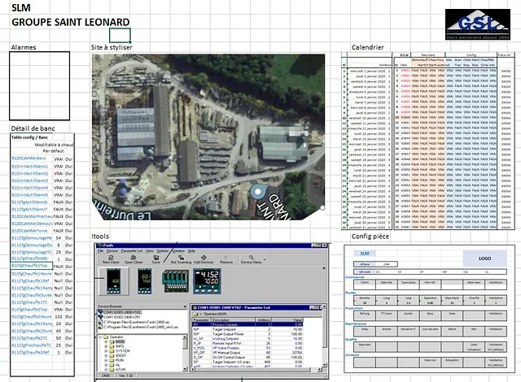Click the New Clone icon in iTools
Image resolution: width=521 pixels, height=382 pixels.
[112, 259]
